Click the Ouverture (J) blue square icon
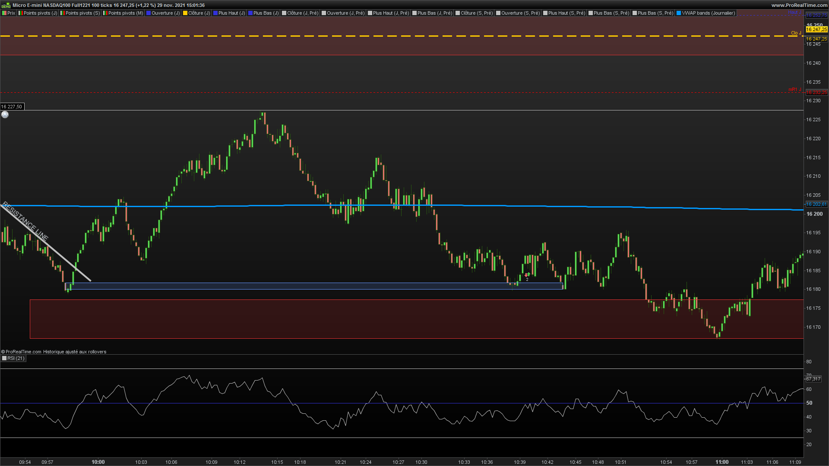 click(149, 13)
